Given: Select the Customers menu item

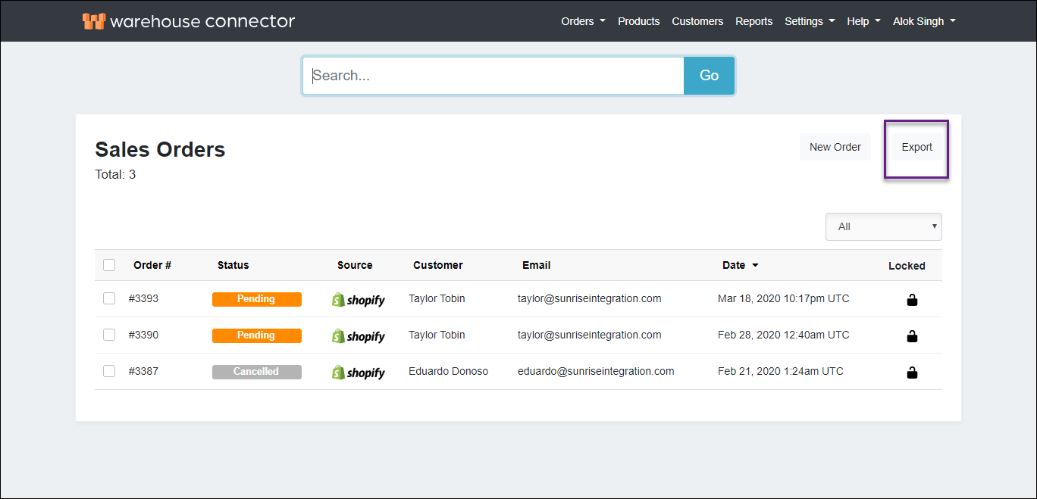Looking at the screenshot, I should 697,21.
